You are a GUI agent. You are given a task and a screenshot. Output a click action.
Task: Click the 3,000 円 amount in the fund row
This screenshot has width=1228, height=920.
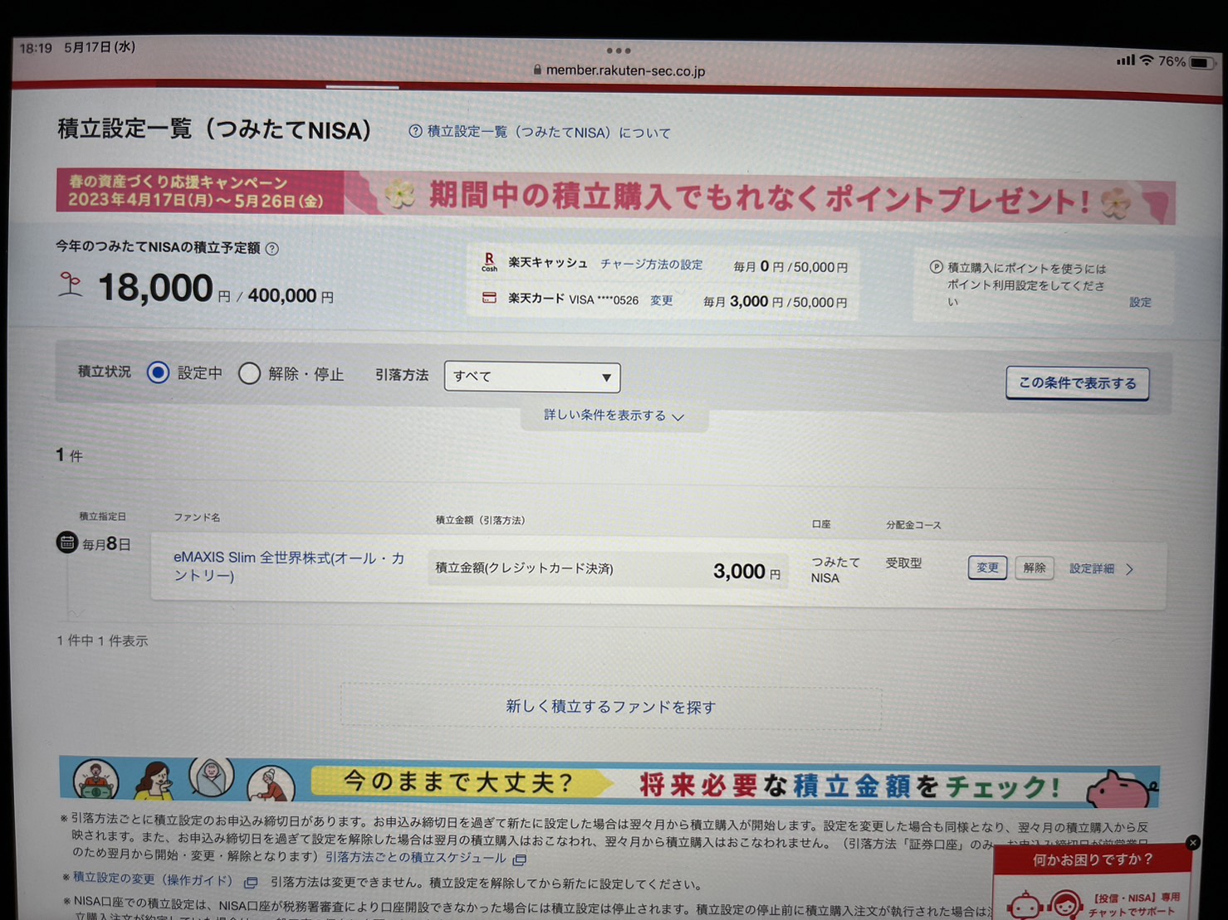pyautogui.click(x=746, y=572)
